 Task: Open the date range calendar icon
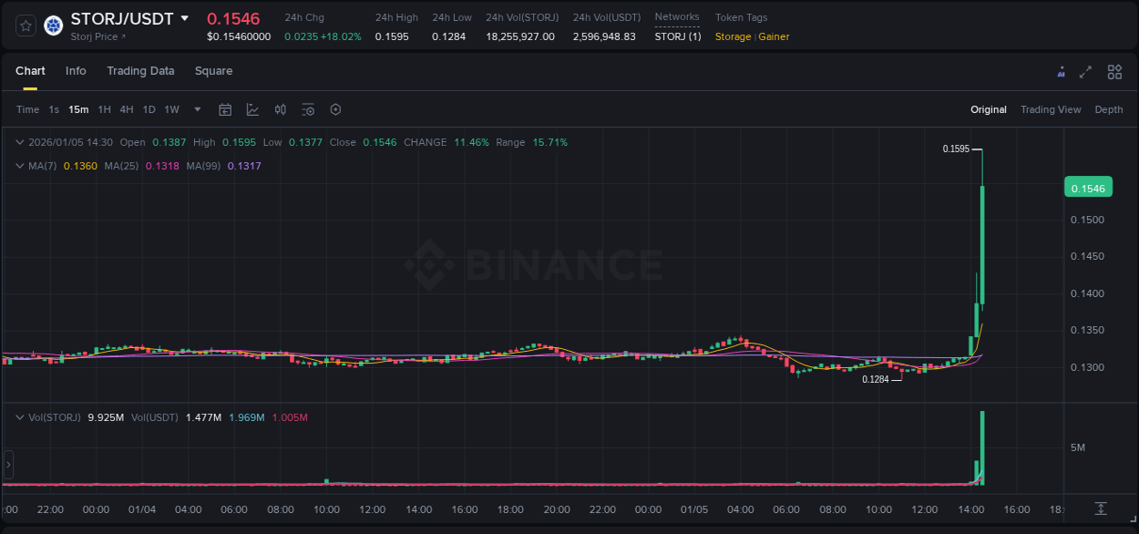225,109
